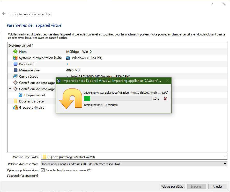230x192 pixels.
Task: Click the Valeurs par défaut button
Action: 173,186
